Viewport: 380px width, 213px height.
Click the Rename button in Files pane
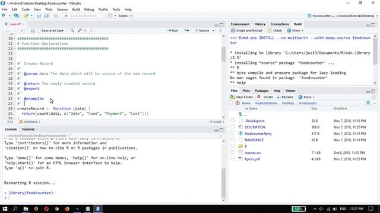tap(285, 97)
